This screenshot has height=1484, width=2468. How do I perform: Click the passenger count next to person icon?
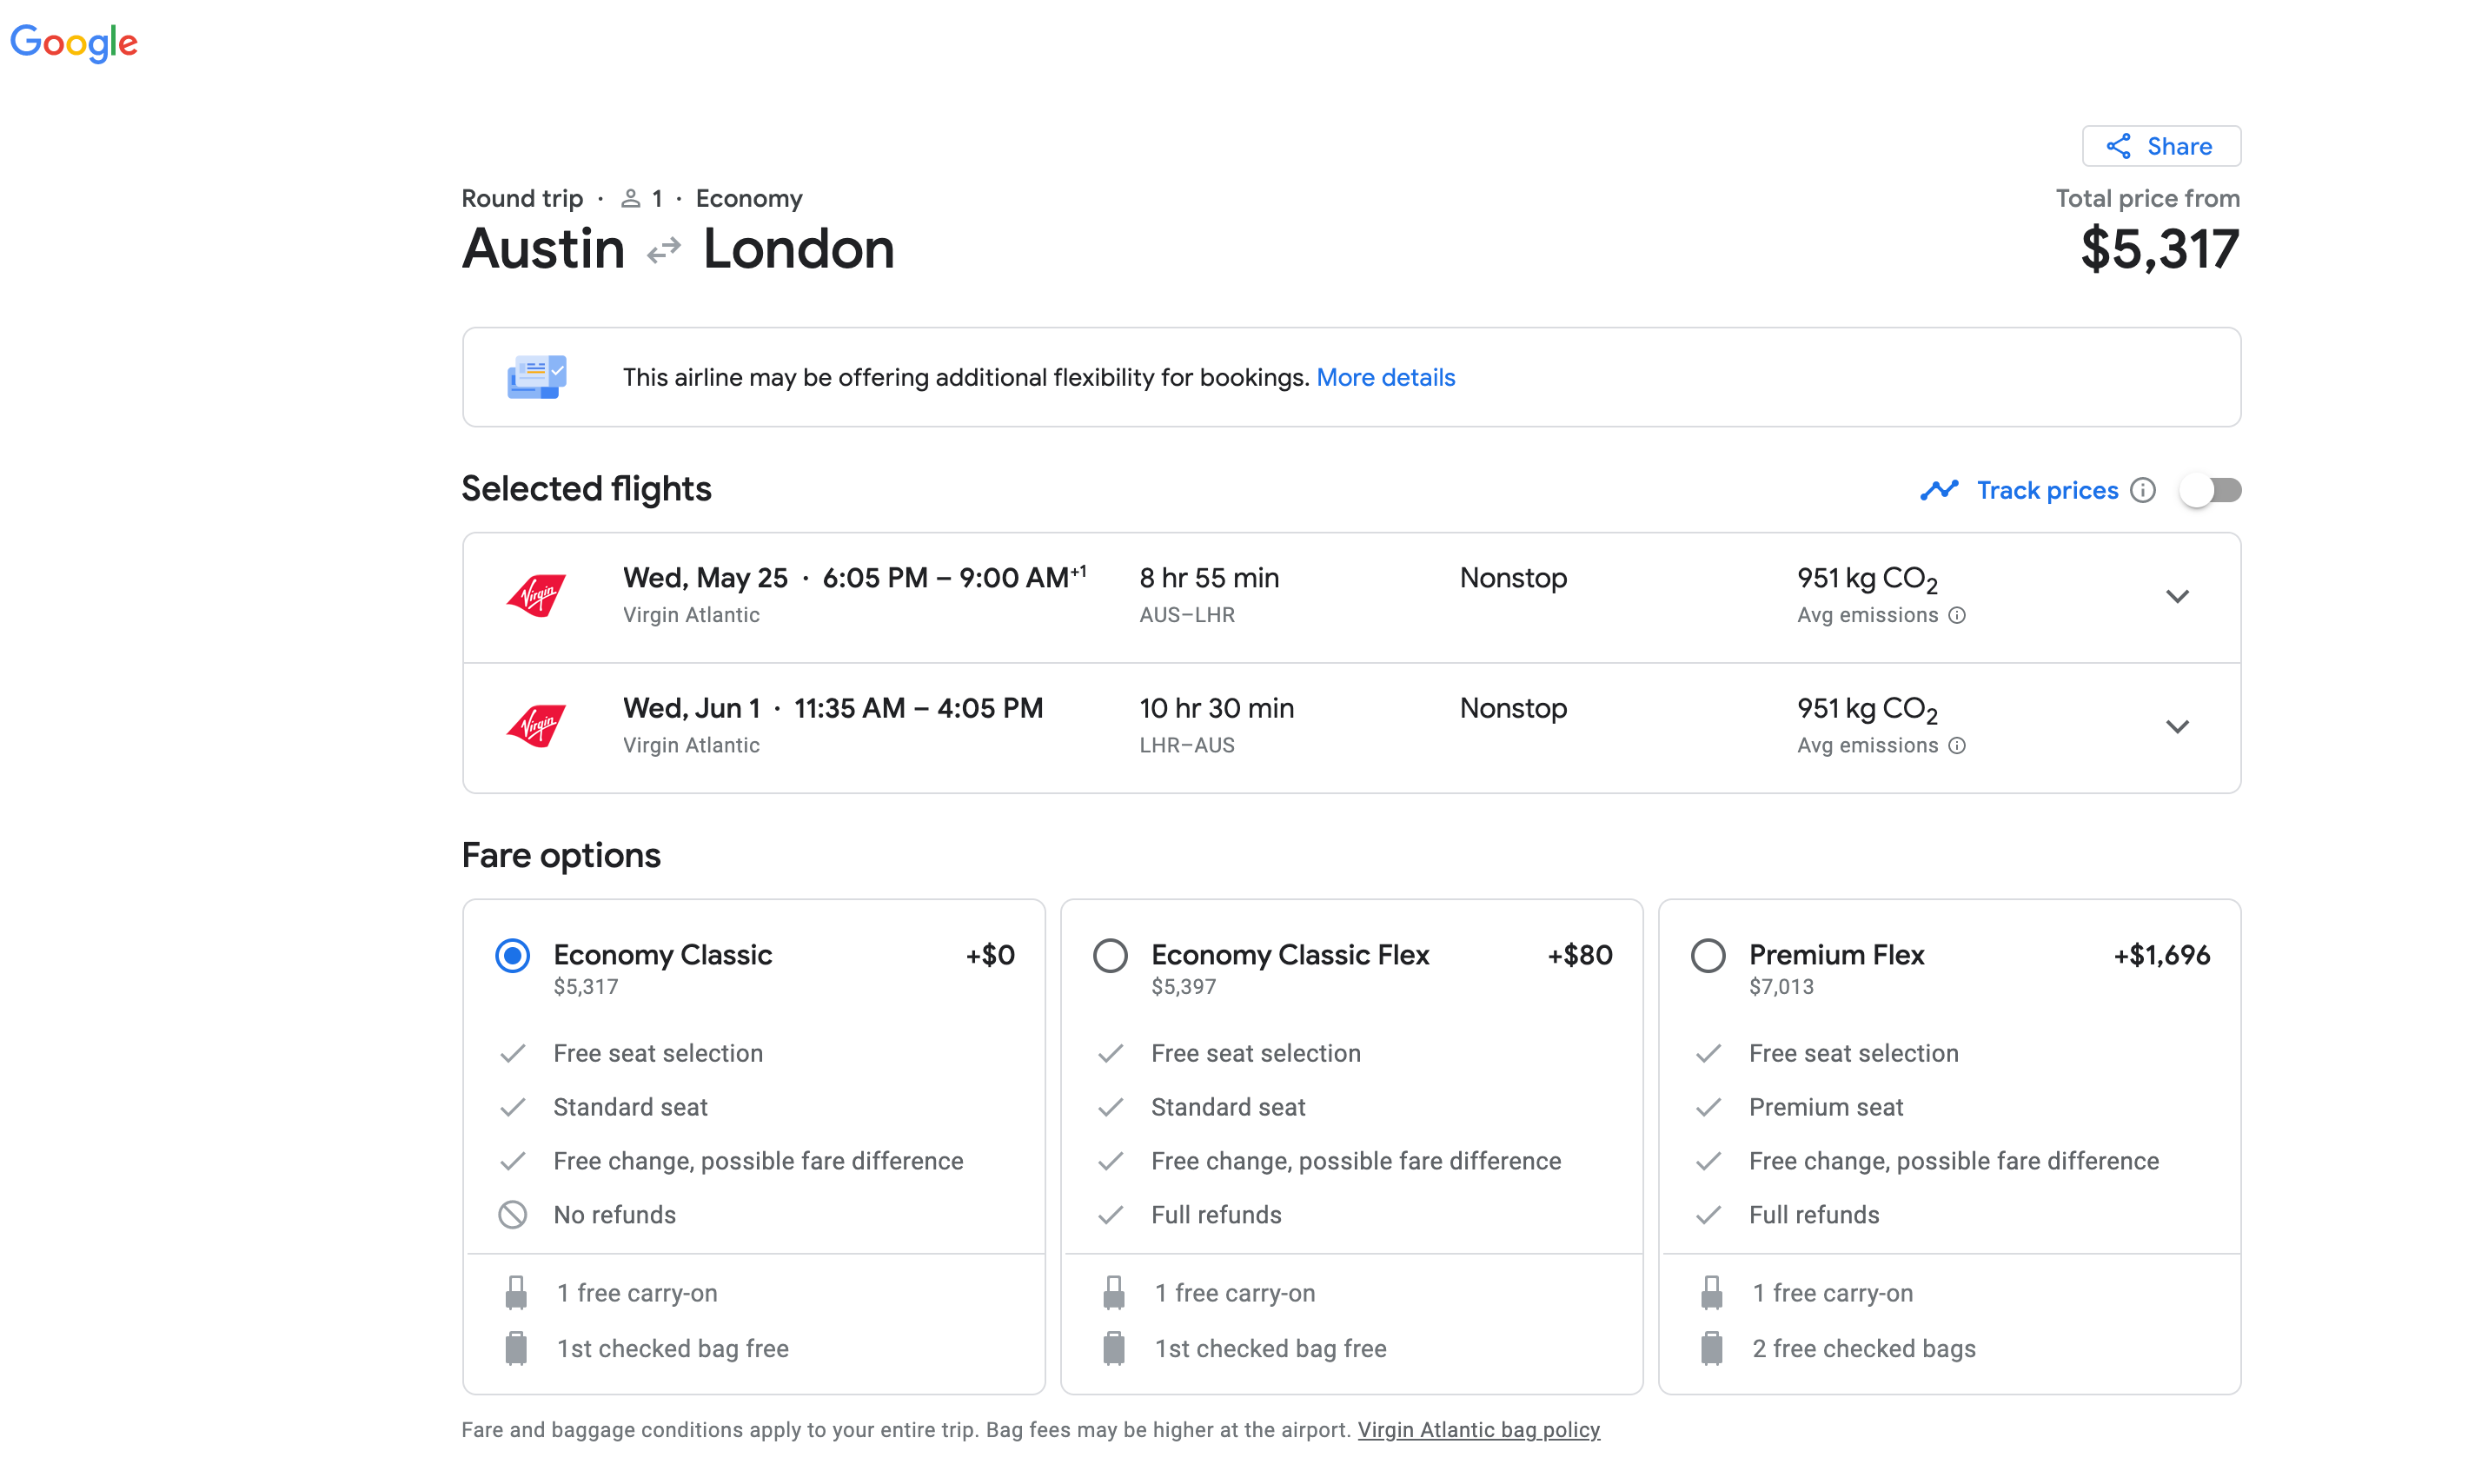pyautogui.click(x=656, y=197)
